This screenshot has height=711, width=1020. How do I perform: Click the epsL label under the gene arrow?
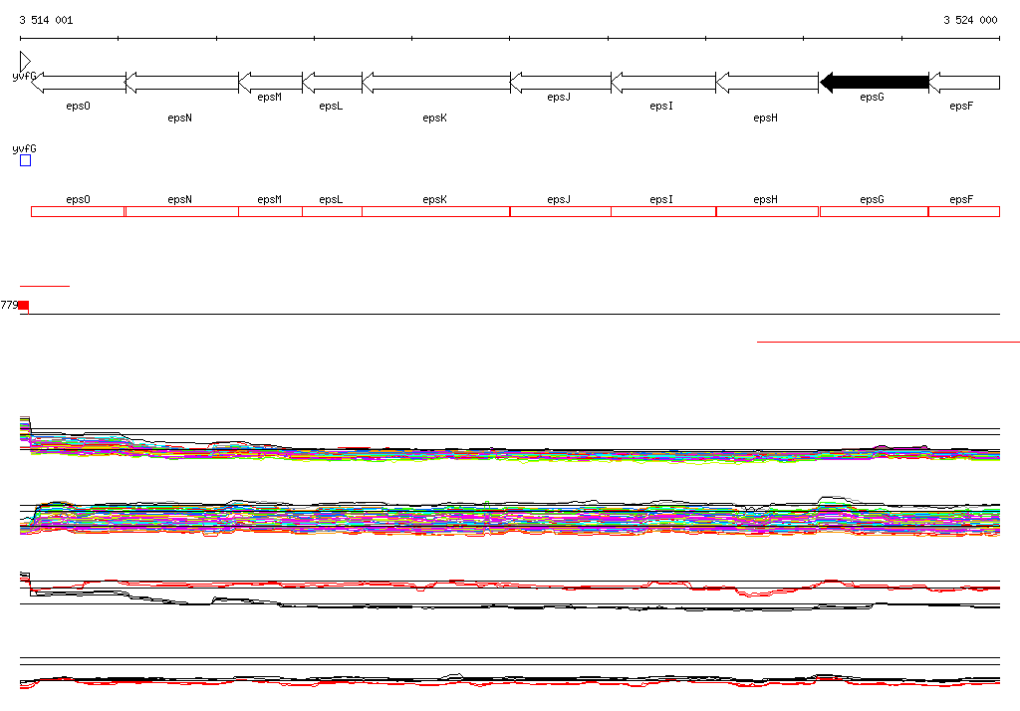pyautogui.click(x=331, y=106)
